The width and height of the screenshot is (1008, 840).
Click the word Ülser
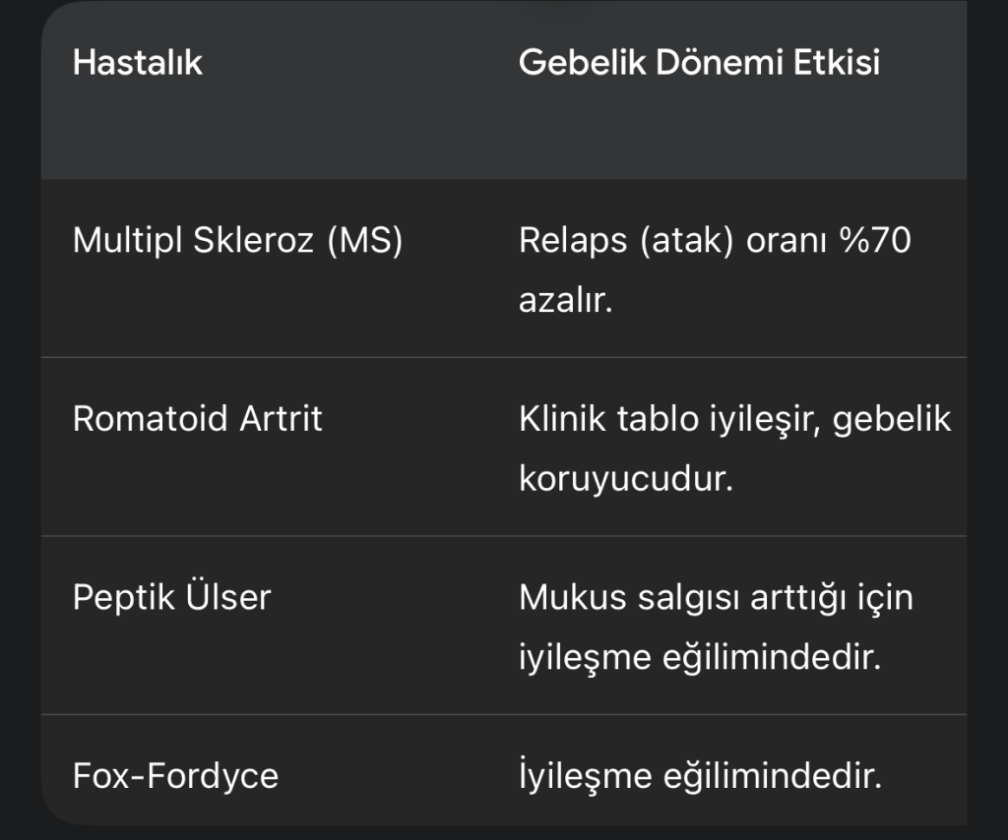pos(226,597)
